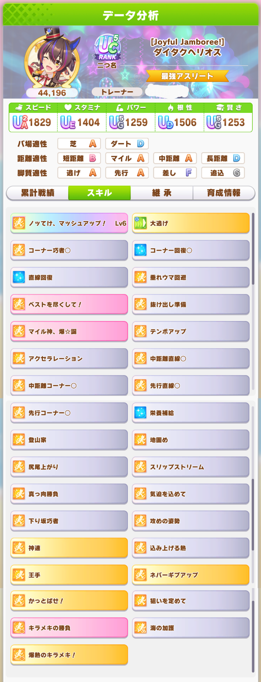Tap the 逃げ A aptitude box

coord(79,173)
